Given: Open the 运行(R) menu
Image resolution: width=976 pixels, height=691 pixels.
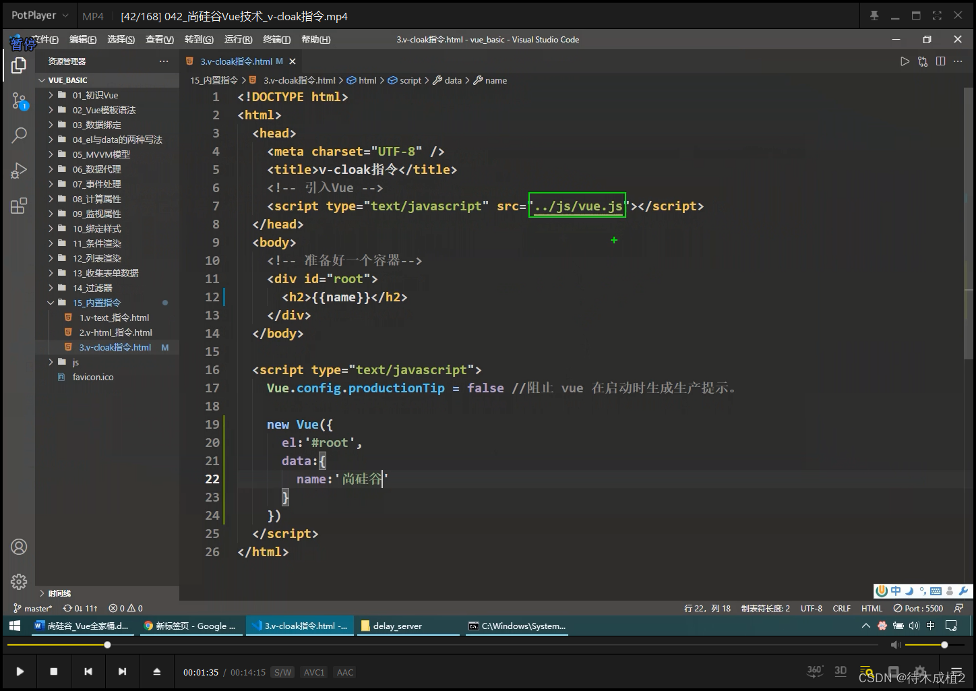Looking at the screenshot, I should coord(238,40).
